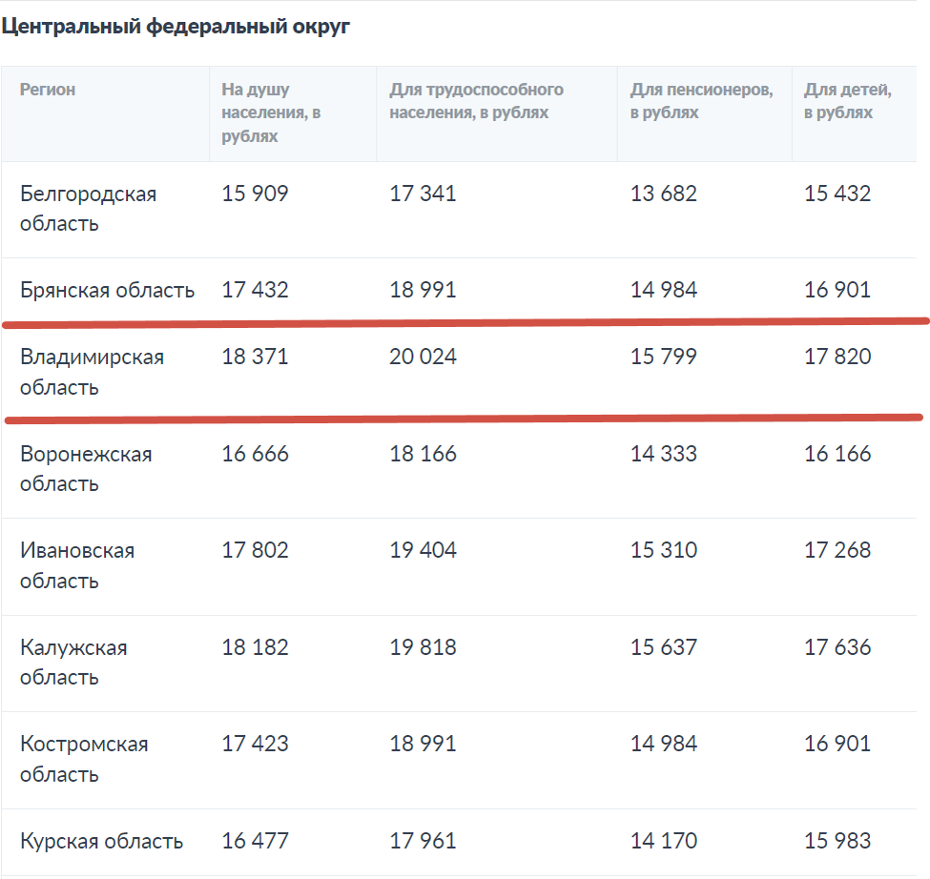930x879 pixels.
Task: Click the value 13 682 in Белгородская row
Action: [664, 194]
